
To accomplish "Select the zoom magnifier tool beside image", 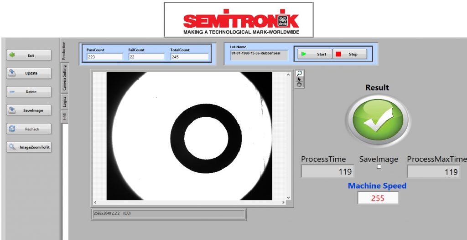I will coord(299,73).
